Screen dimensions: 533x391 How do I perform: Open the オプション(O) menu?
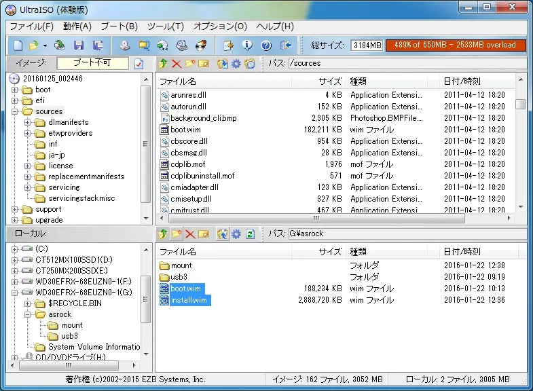pyautogui.click(x=220, y=26)
